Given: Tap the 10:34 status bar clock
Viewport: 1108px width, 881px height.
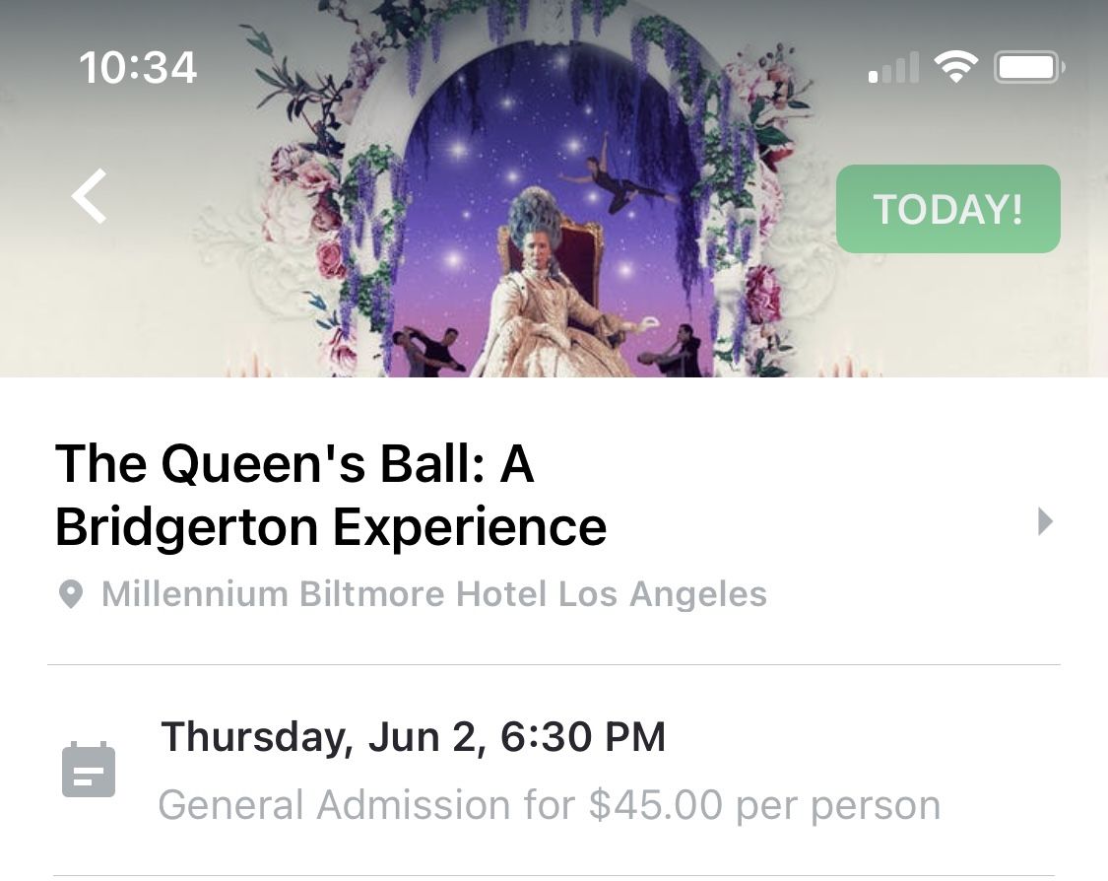Looking at the screenshot, I should [x=138, y=67].
